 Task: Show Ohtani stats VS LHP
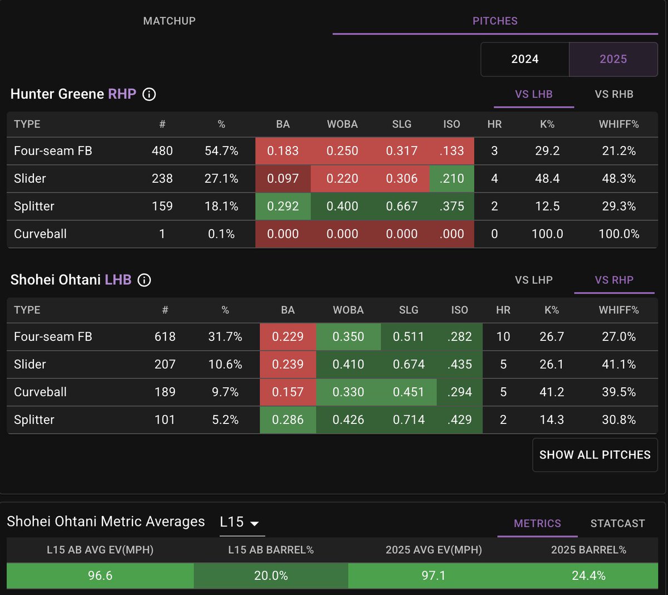point(533,280)
